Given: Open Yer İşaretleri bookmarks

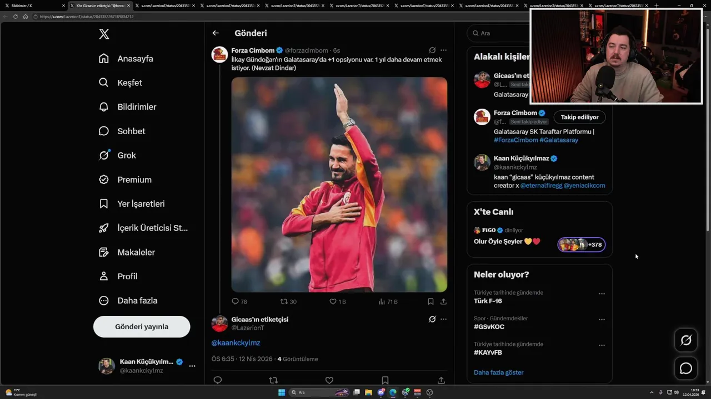Looking at the screenshot, I should (132, 204).
